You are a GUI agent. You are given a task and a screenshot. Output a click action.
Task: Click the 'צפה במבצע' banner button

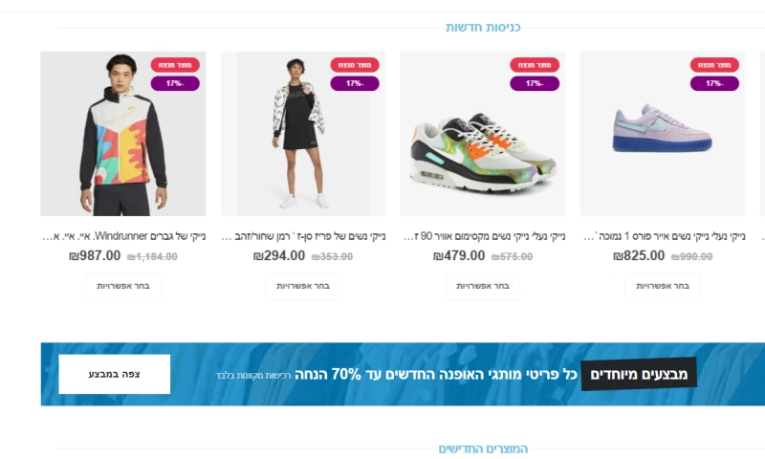point(115,374)
